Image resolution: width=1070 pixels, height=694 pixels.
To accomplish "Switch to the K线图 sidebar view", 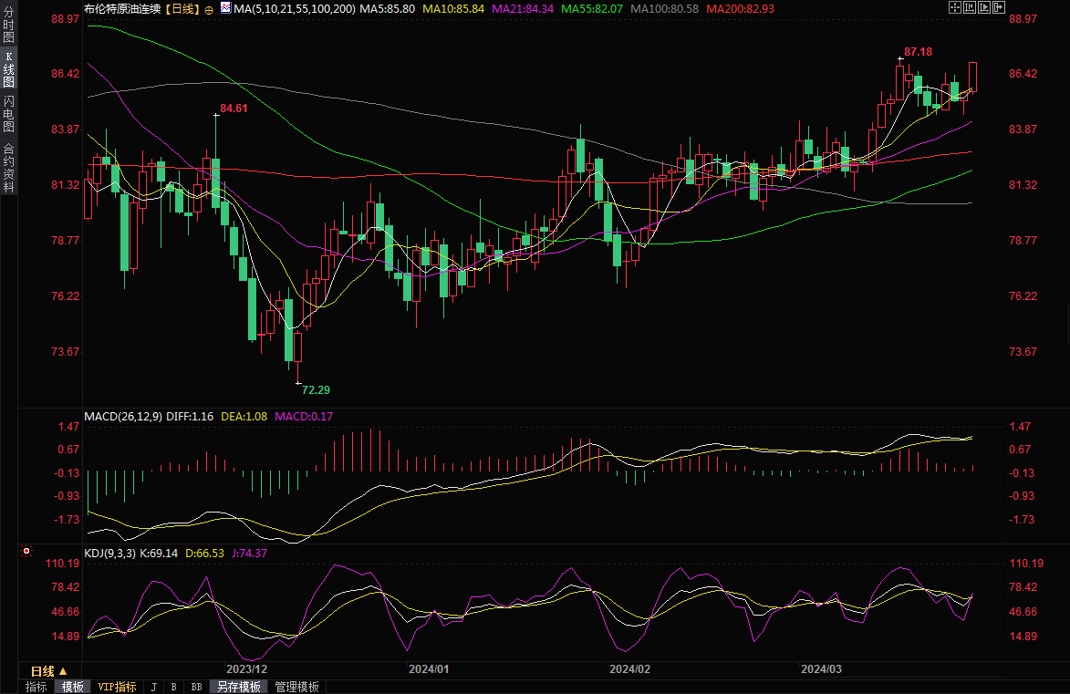I will (x=8, y=69).
